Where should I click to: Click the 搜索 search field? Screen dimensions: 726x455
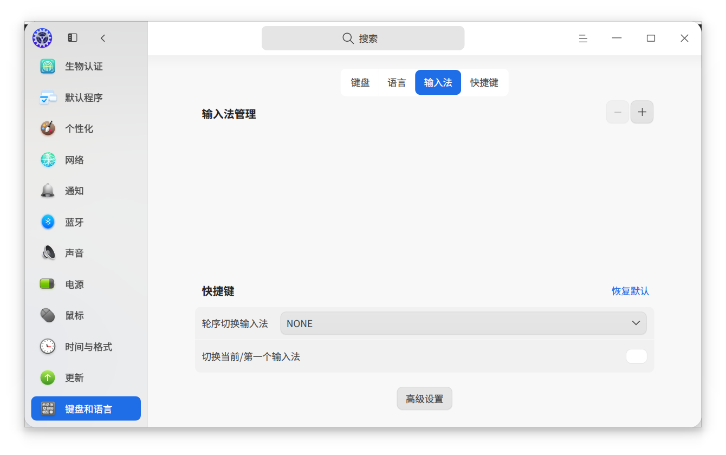click(363, 38)
